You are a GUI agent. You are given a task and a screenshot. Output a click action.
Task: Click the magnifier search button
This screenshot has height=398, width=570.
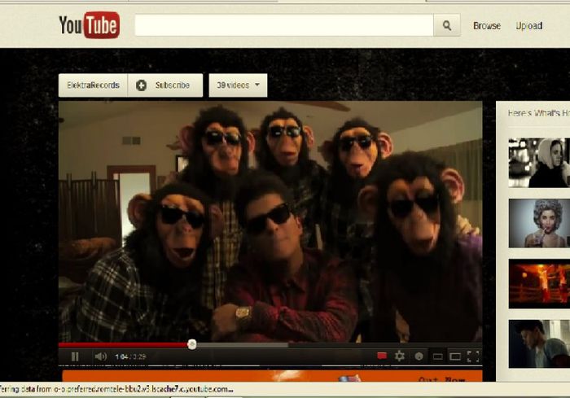[446, 25]
